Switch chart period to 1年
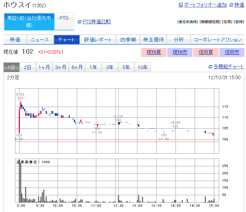This screenshot has width=246, height=212. click(93, 67)
